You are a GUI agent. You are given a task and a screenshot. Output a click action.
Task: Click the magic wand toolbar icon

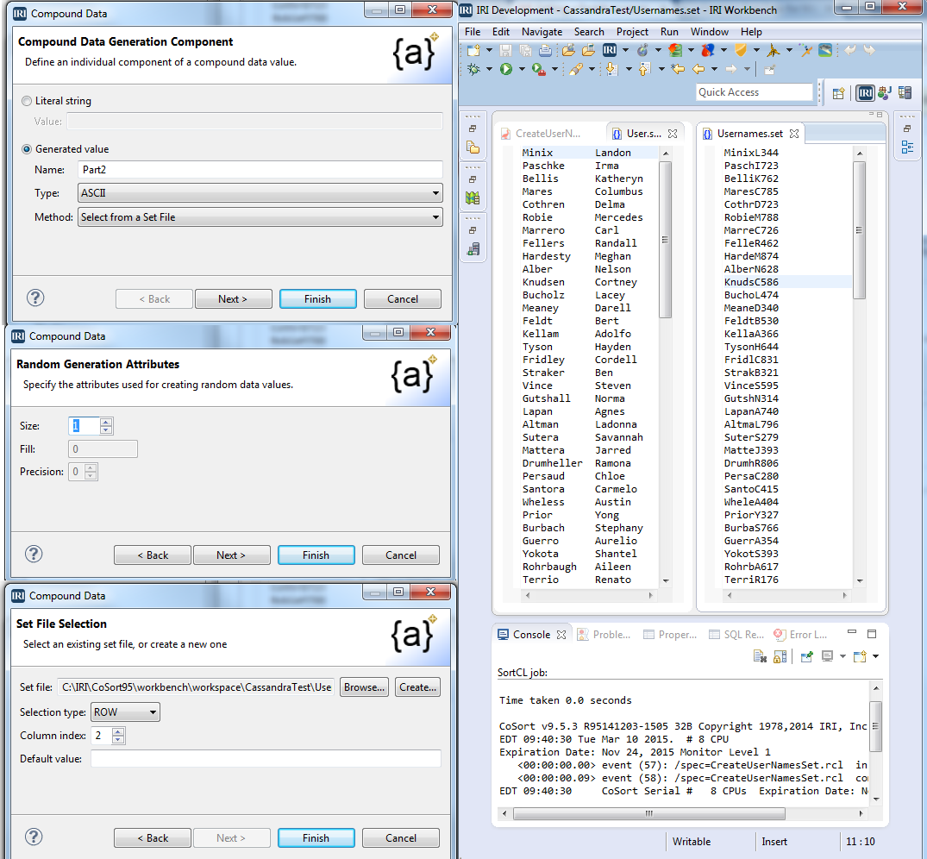[x=805, y=50]
